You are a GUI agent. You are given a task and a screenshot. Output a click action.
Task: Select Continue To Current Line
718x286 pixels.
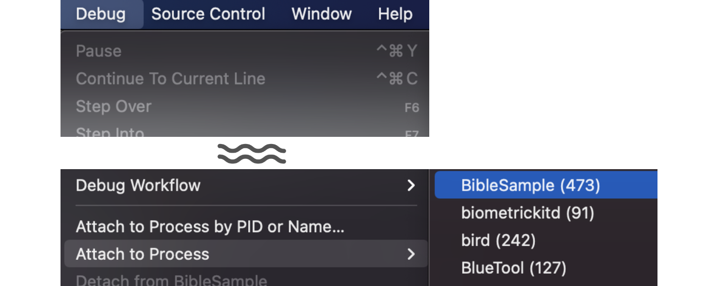click(170, 79)
